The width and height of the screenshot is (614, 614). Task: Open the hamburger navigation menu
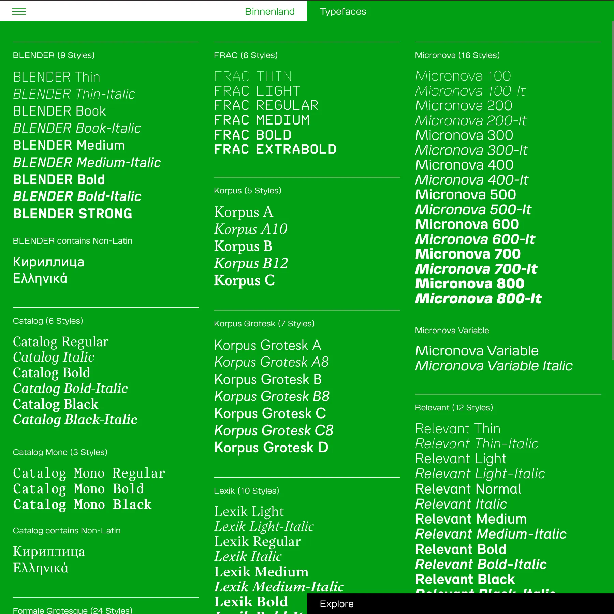coord(19,11)
